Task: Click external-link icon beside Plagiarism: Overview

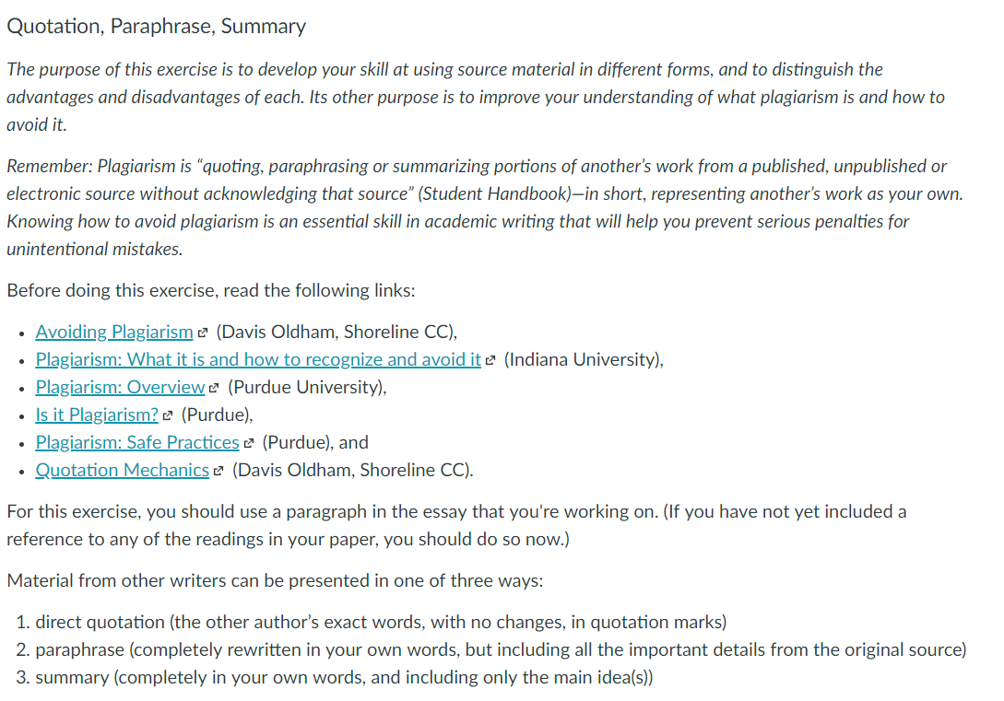Action: 214,388
